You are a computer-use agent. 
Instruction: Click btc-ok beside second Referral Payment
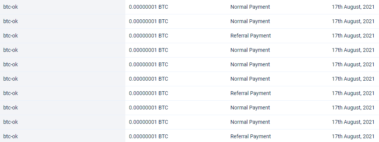(x=11, y=93)
